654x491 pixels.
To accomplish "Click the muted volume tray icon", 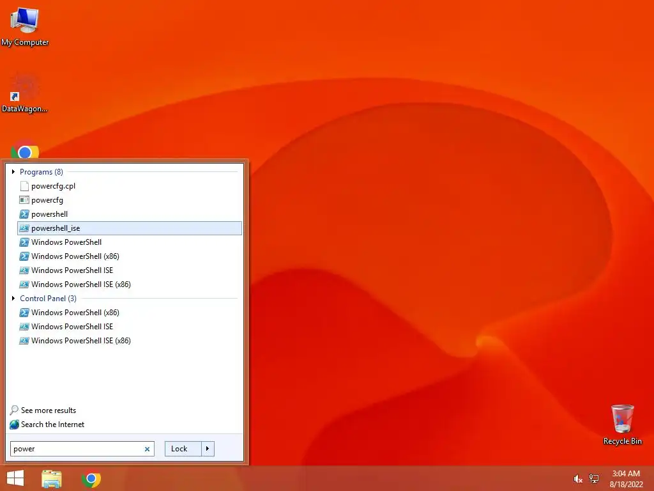I will coord(577,479).
